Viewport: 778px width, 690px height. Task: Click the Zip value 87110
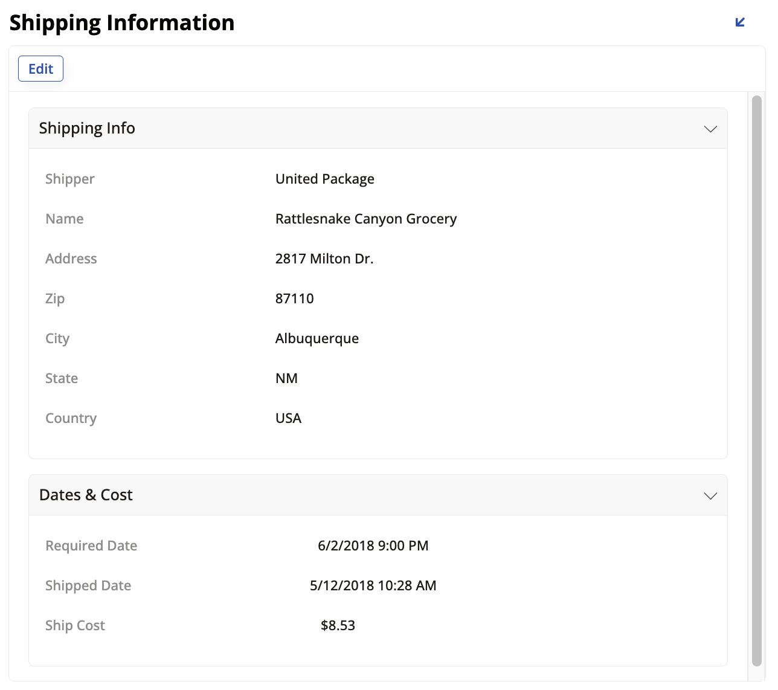(294, 298)
